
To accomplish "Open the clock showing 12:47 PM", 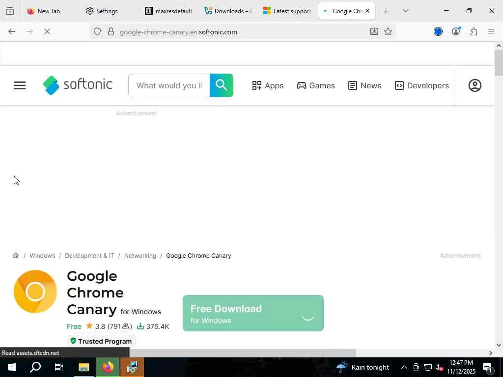I will tap(461, 367).
